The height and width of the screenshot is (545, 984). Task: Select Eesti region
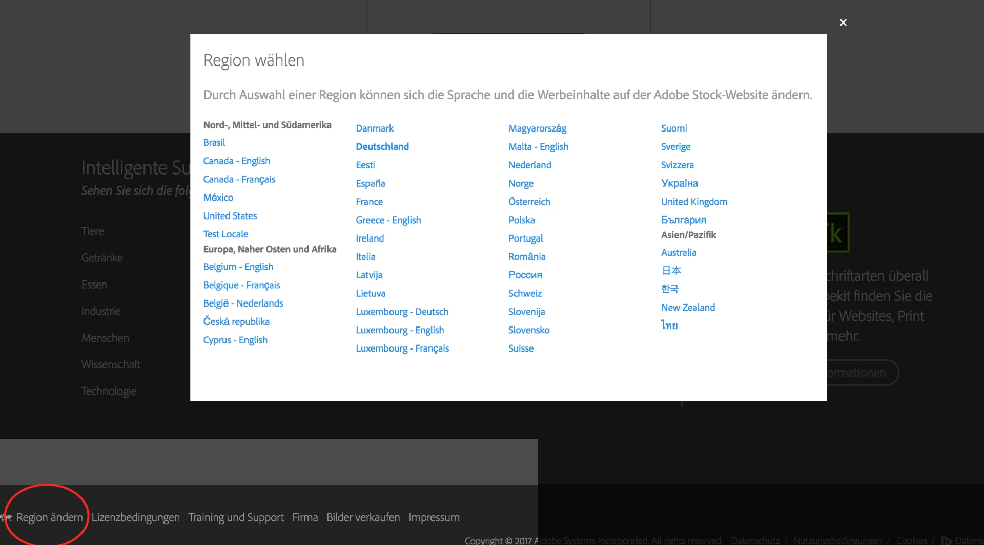coord(365,165)
